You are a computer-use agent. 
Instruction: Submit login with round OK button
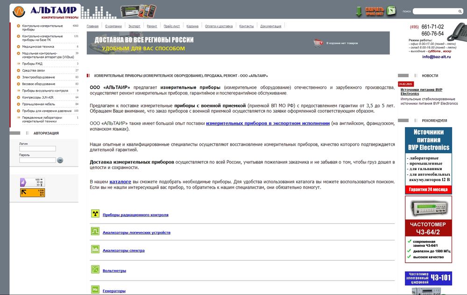[x=60, y=160]
